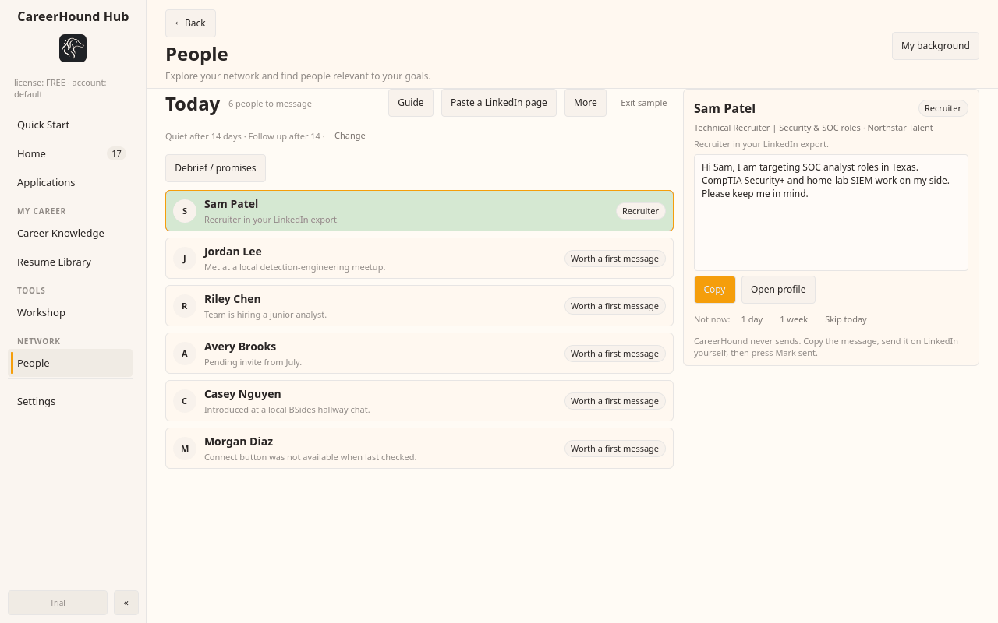Skip Sam Patel for today

(x=846, y=319)
